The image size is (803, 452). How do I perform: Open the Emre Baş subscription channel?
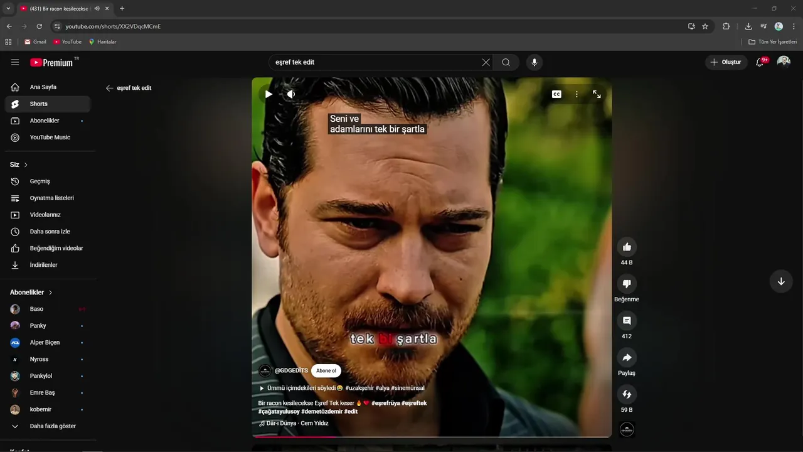click(48, 392)
